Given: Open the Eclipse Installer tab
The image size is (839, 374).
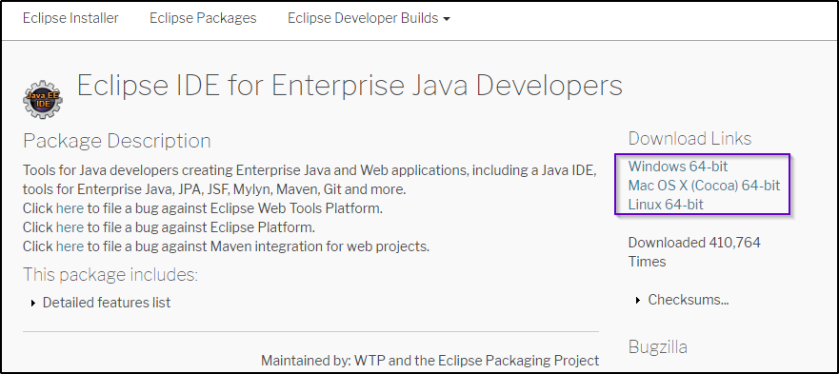Looking at the screenshot, I should tap(70, 18).
